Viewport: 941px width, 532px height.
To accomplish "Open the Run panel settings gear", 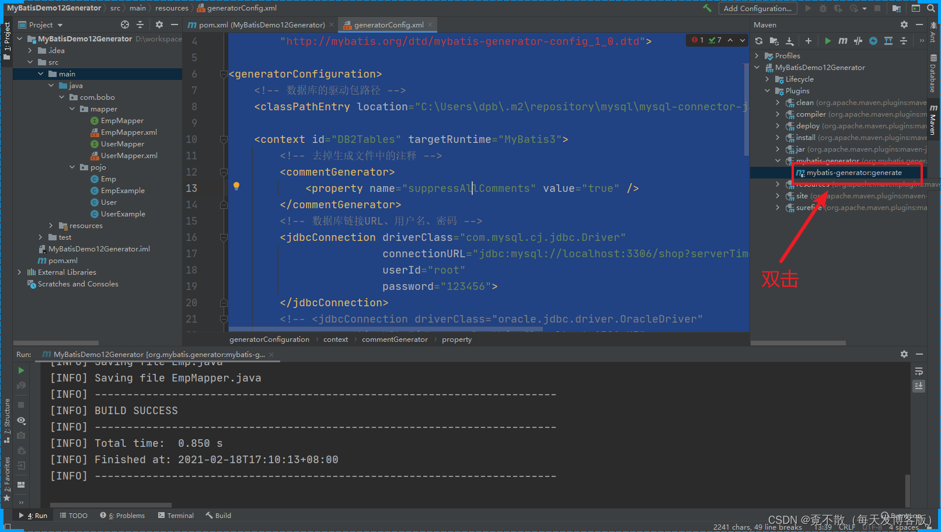I will pos(904,354).
